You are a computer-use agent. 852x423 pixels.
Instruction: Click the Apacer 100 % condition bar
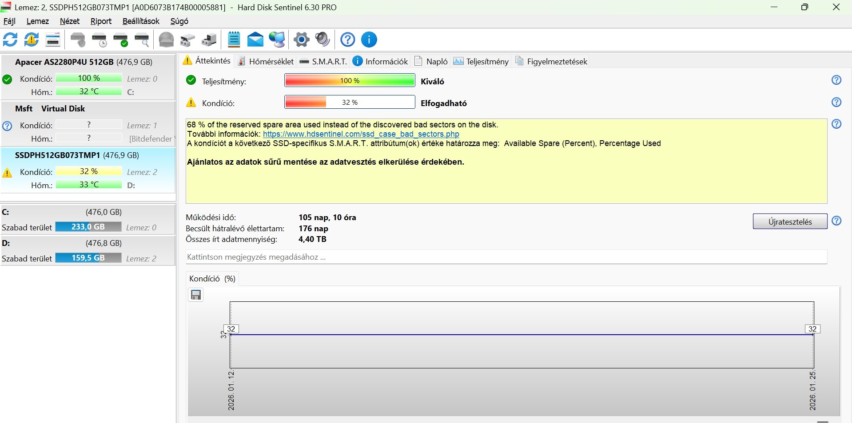click(89, 78)
